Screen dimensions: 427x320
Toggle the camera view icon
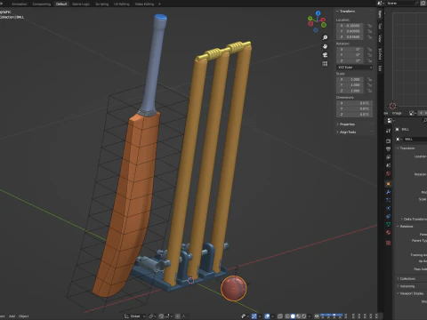(325, 55)
